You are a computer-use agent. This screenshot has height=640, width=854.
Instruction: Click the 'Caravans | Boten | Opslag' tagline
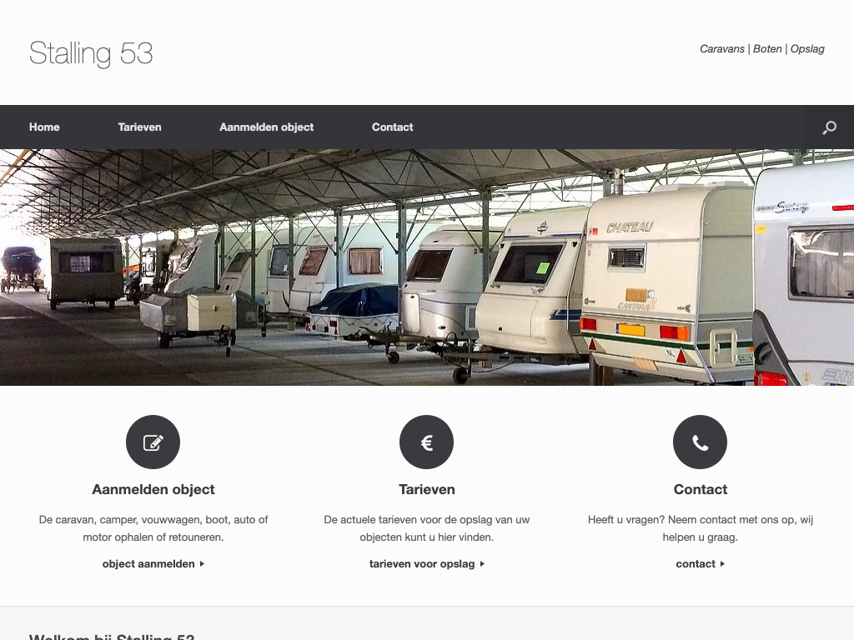point(762,49)
